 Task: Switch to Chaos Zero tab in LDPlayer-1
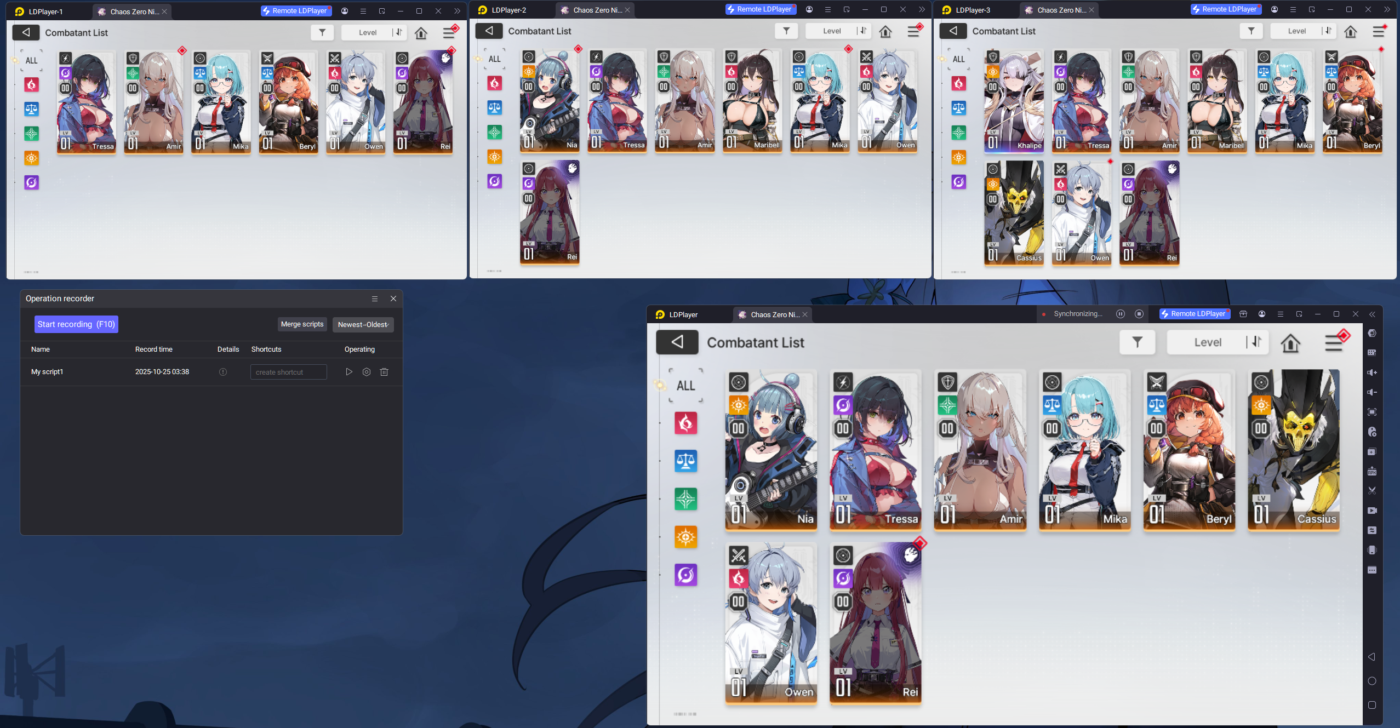coord(132,12)
